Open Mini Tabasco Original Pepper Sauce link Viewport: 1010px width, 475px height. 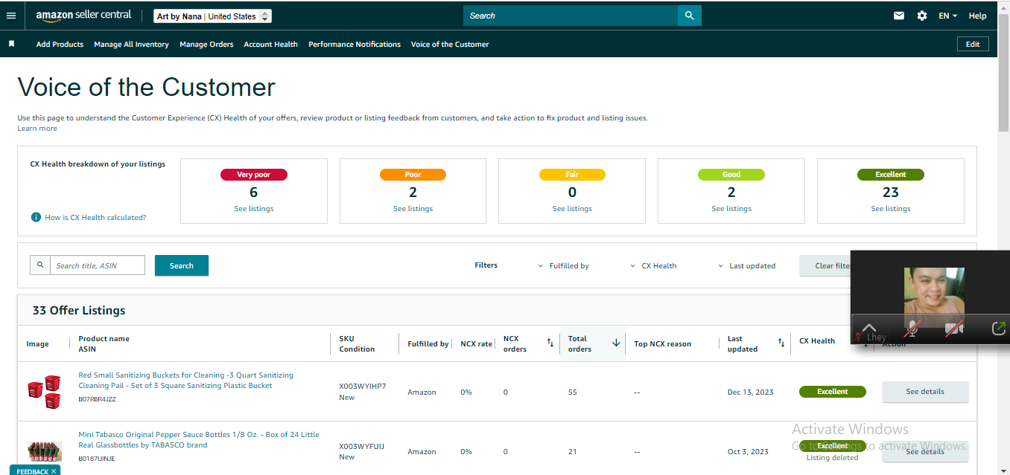[199, 439]
